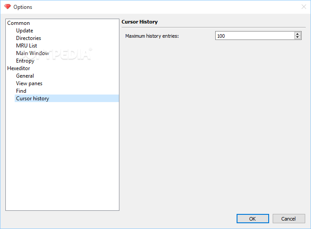Open General hexeditor options
This screenshot has height=229, width=311.
pos(25,76)
